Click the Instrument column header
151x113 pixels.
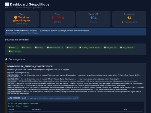(36, 109)
